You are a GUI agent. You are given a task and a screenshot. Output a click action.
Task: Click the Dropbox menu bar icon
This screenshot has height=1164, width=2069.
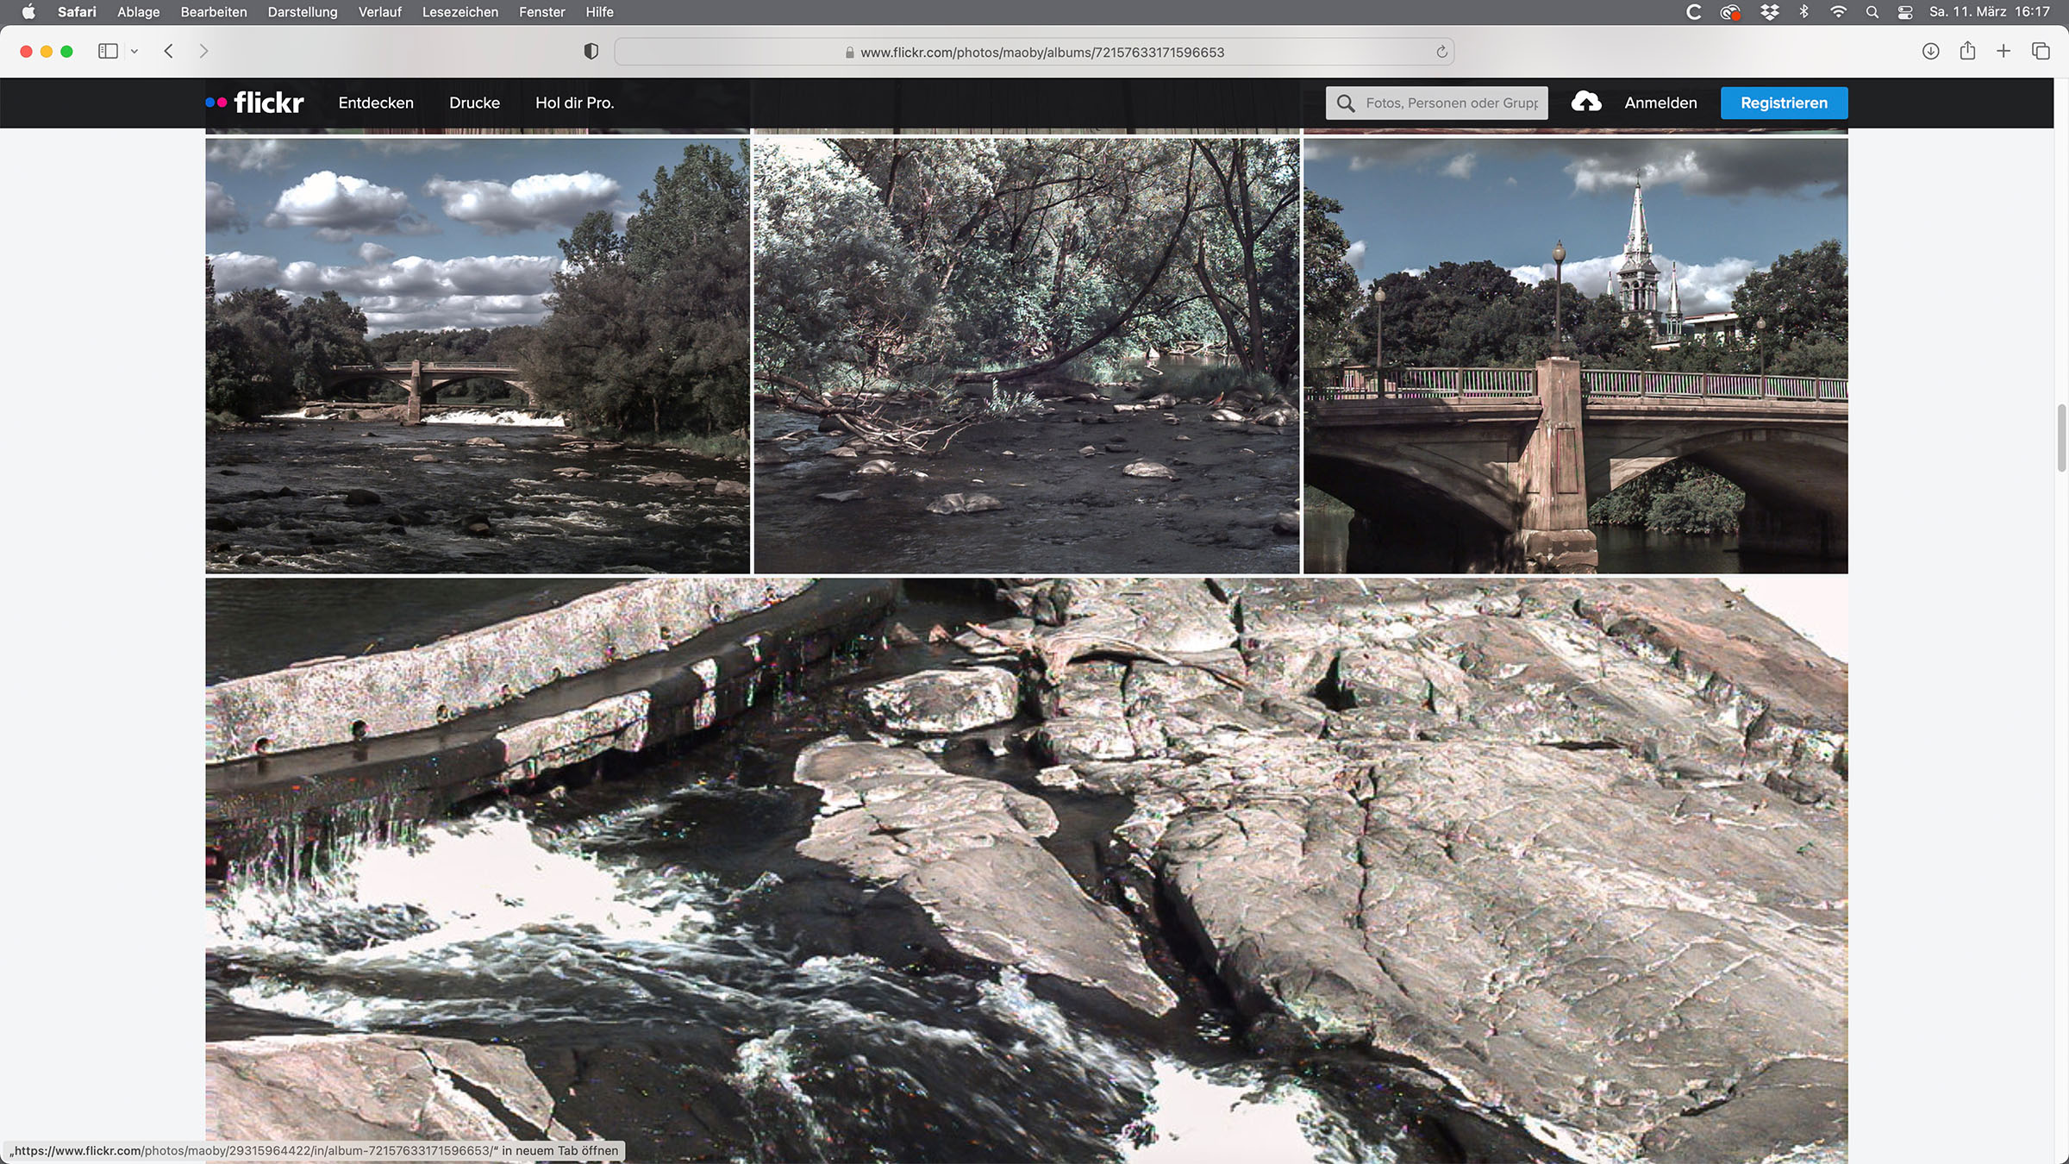pos(1769,12)
